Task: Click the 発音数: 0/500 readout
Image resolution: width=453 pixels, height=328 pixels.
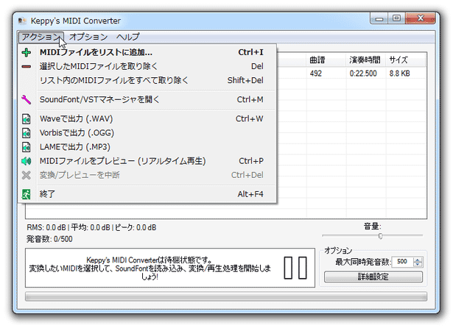Action: tap(49, 239)
